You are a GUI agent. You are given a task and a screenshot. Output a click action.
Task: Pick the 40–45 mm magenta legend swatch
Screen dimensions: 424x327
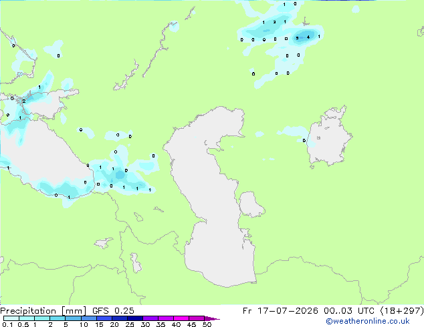[x=181, y=318]
